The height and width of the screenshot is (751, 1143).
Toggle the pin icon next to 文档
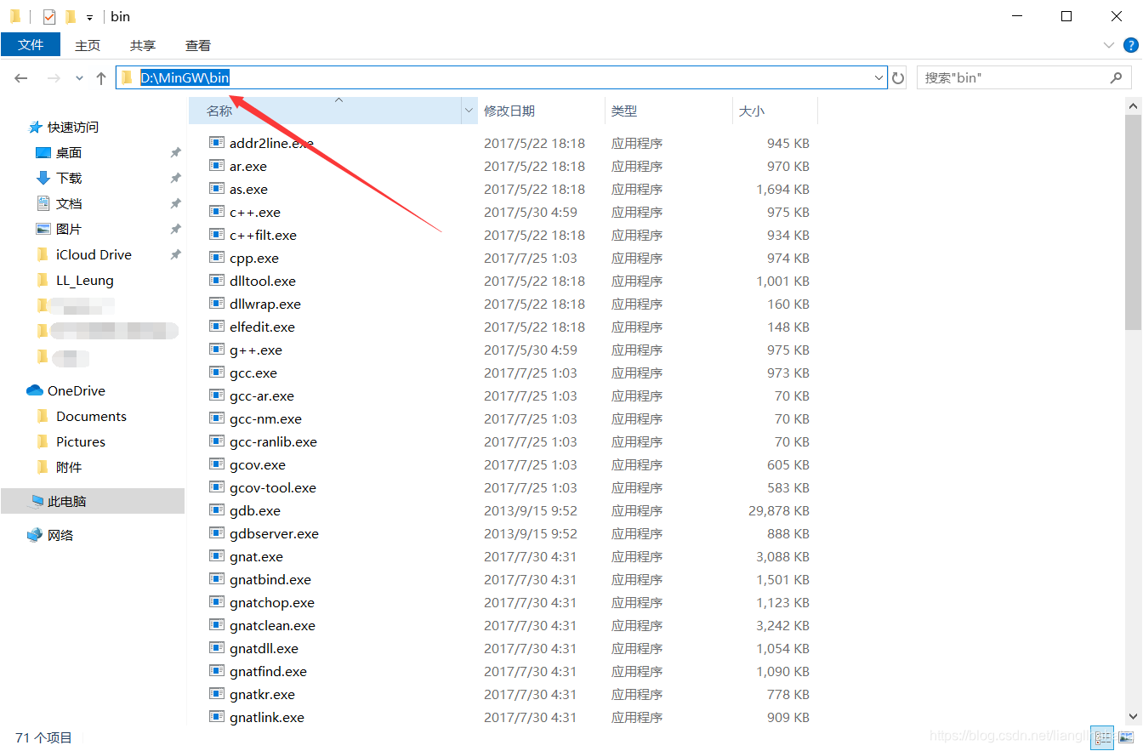[x=175, y=203]
